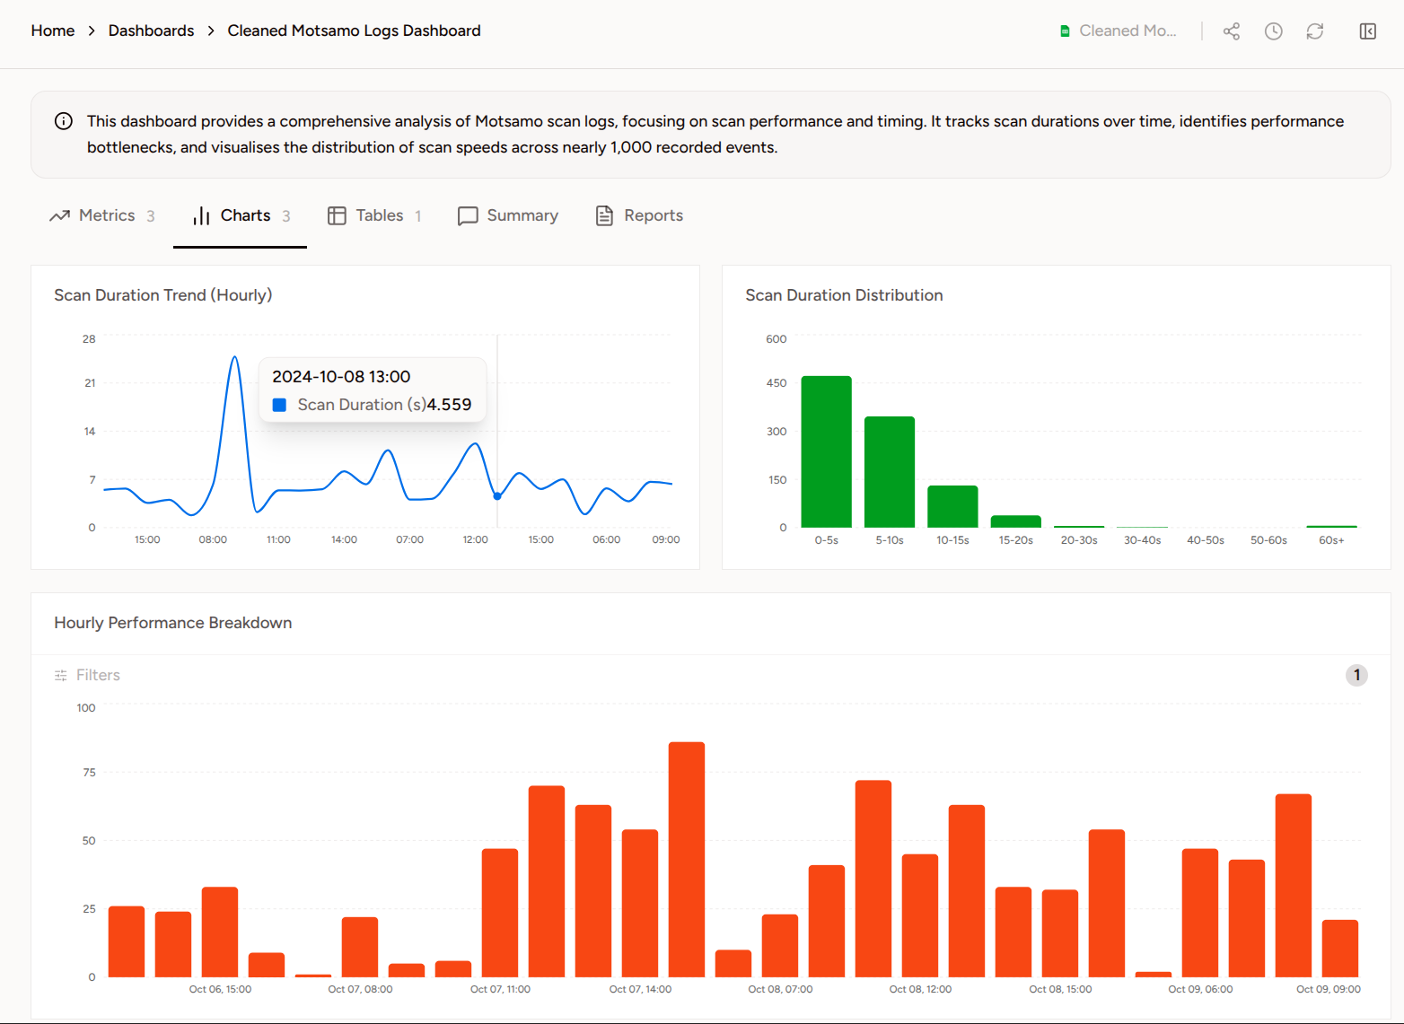Viewport: 1404px width, 1024px height.
Task: Click Cleaned Motsamo Logs Dashboard breadcrumb
Action: (x=354, y=31)
